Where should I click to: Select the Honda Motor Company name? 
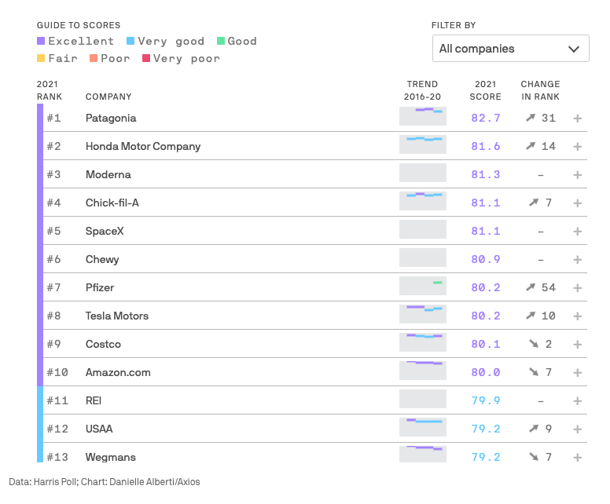143,147
